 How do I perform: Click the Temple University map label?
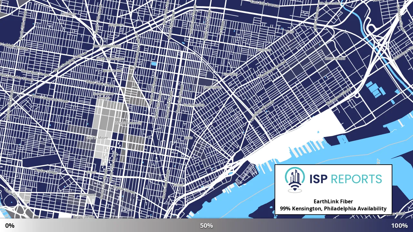pos(128,123)
